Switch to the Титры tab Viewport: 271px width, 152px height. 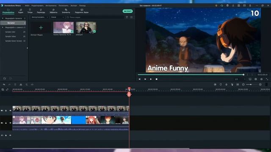tap(30, 11)
